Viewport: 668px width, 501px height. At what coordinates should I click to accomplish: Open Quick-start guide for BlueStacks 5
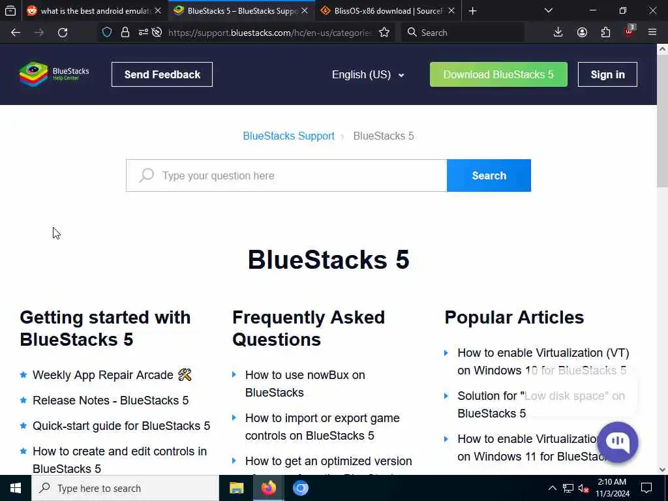coord(121,426)
